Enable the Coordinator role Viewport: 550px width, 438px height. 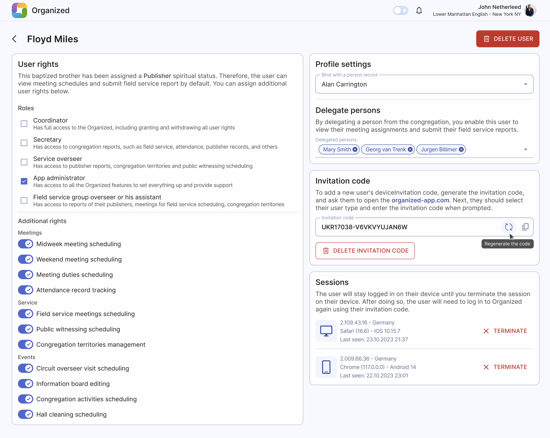(x=24, y=124)
